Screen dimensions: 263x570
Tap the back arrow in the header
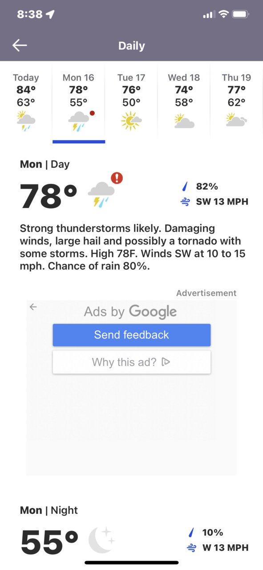pos(20,45)
